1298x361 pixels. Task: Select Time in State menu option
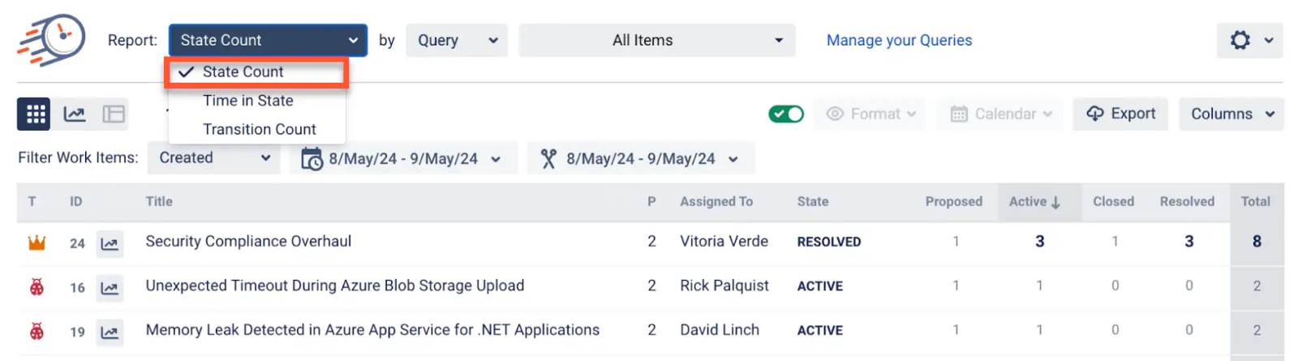pos(248,101)
